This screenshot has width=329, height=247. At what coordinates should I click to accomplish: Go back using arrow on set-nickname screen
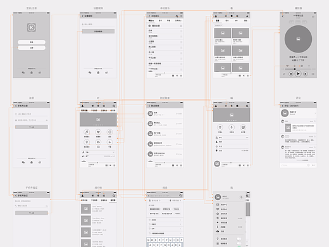(83, 16)
